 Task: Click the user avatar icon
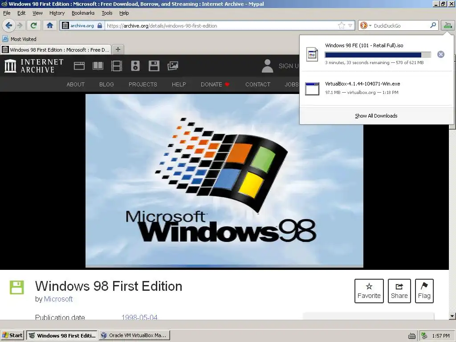[267, 66]
